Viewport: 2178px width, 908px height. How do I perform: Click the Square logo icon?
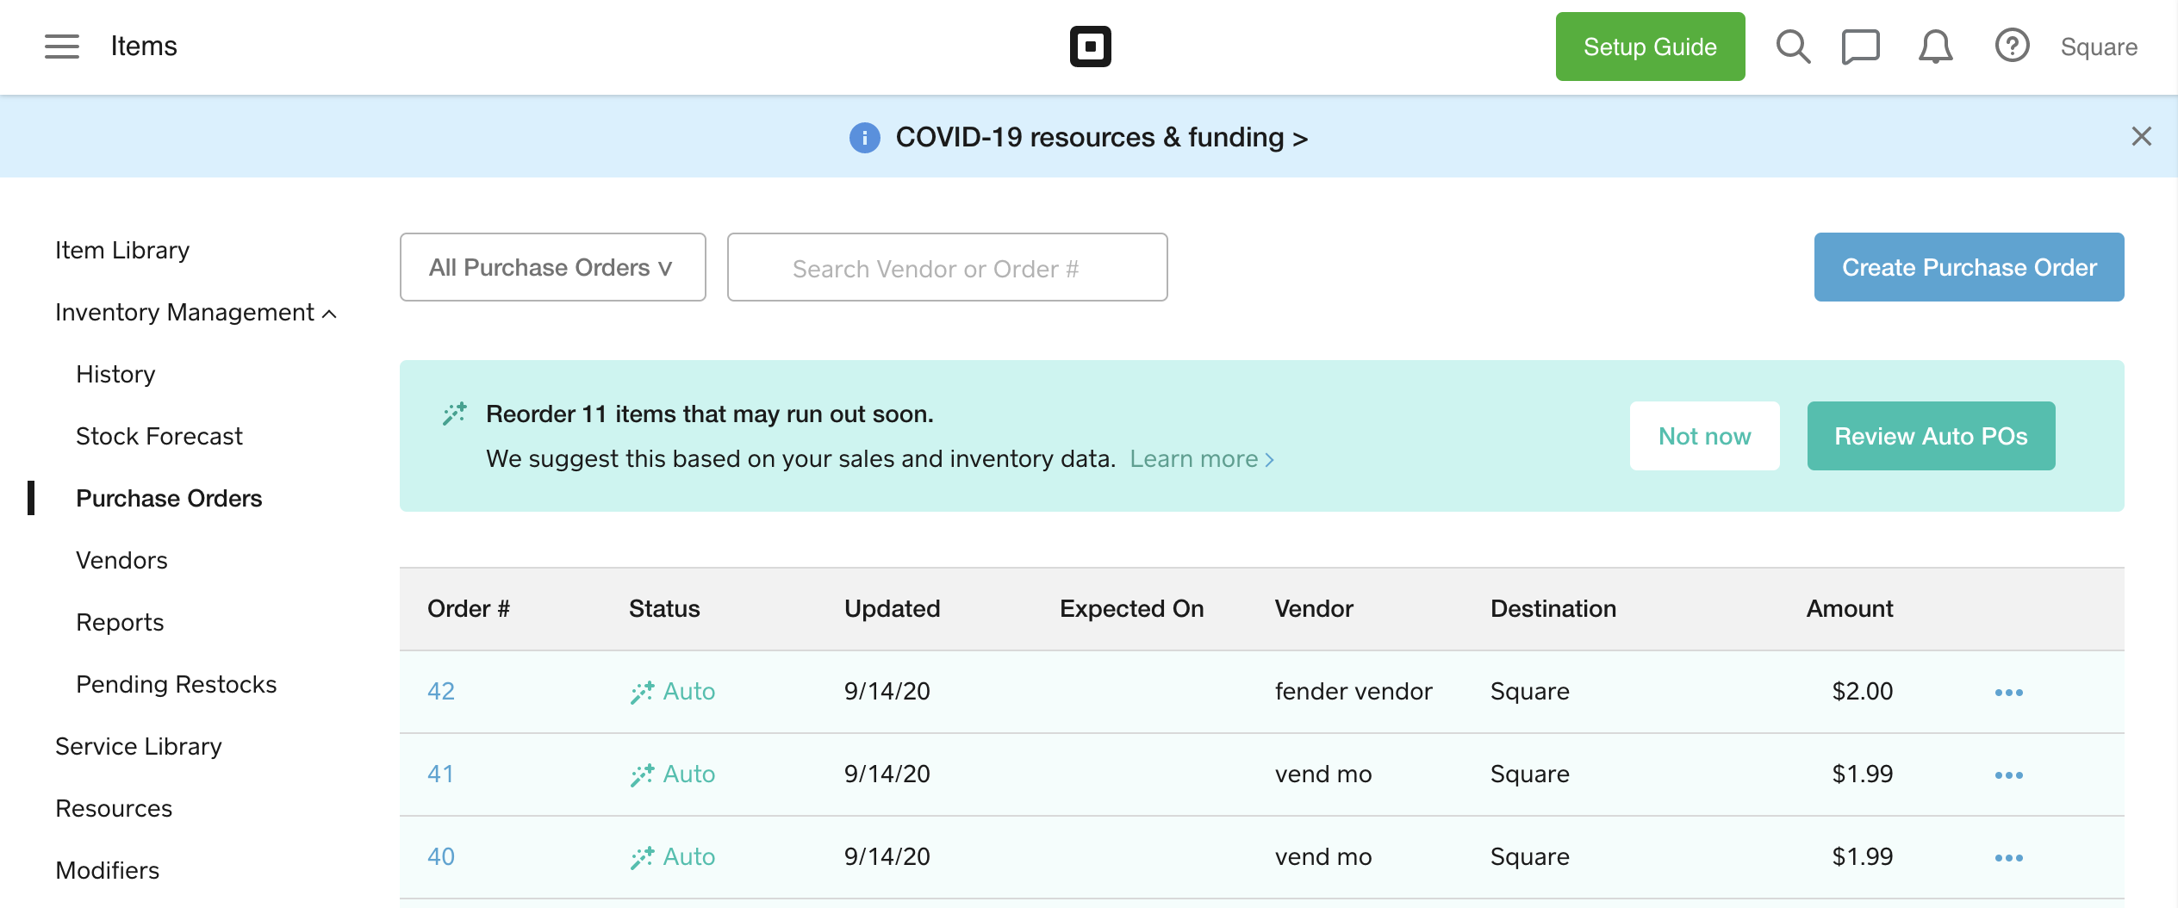pos(1090,47)
